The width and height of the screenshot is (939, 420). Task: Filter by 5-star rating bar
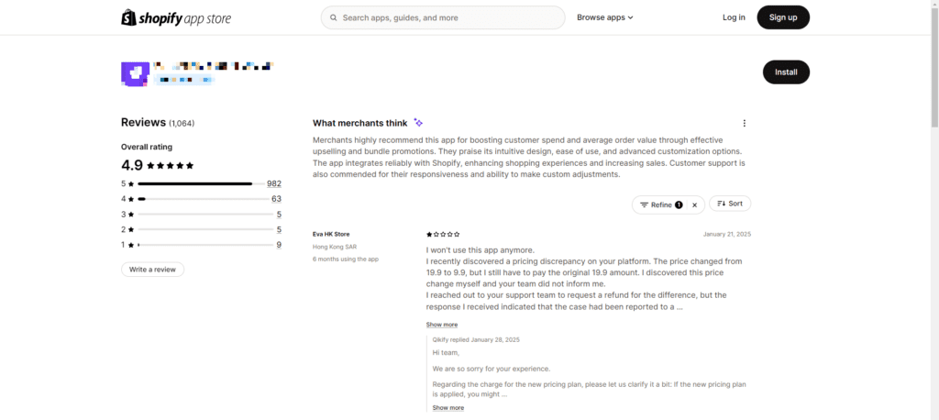tap(194, 183)
